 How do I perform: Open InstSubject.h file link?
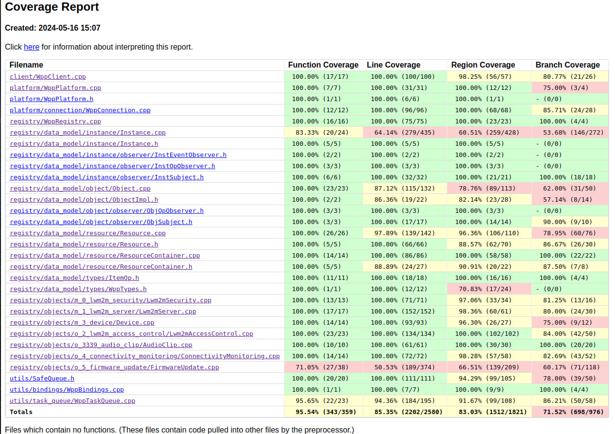point(106,177)
